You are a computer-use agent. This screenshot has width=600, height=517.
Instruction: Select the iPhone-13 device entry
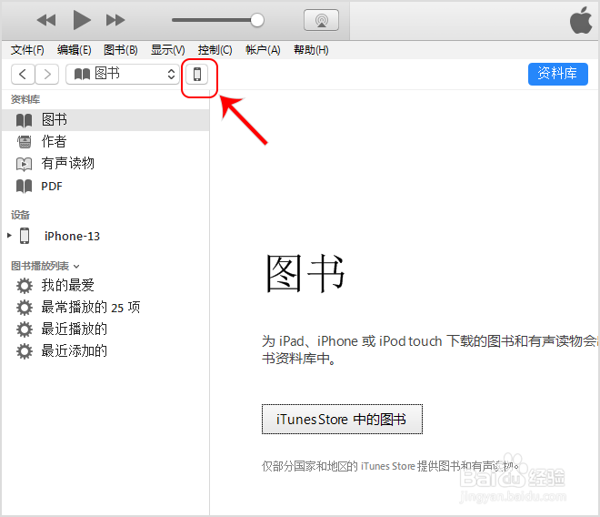pos(105,236)
